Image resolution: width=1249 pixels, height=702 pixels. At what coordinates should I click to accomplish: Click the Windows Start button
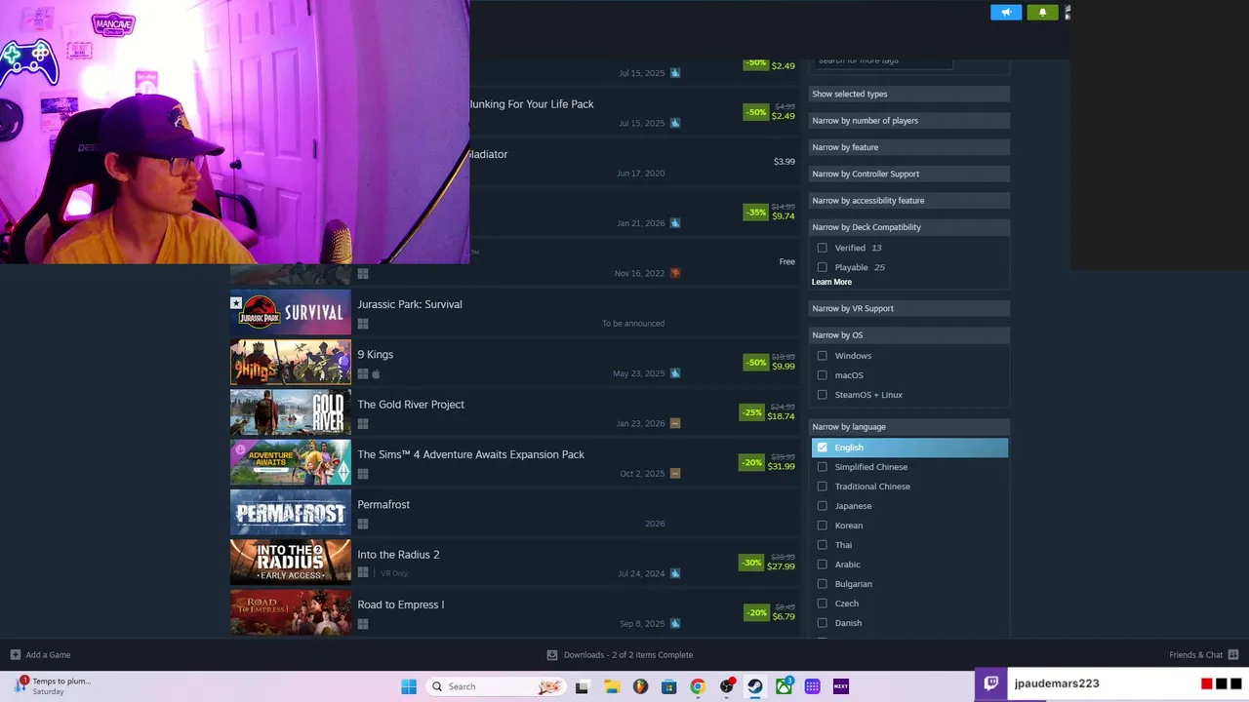(409, 686)
